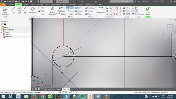Expand the Origin folder node
Screen dimensions: 176x99
pyautogui.click(x=2, y=32)
